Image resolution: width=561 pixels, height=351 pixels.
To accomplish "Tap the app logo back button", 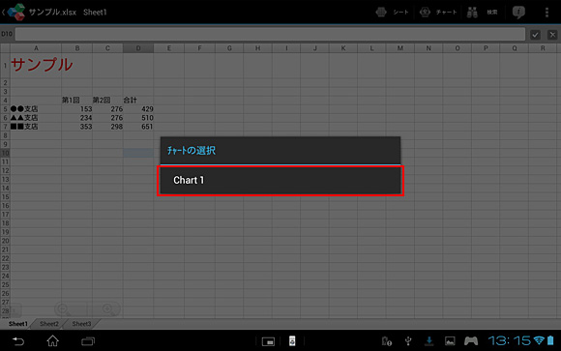I will pyautogui.click(x=15, y=12).
